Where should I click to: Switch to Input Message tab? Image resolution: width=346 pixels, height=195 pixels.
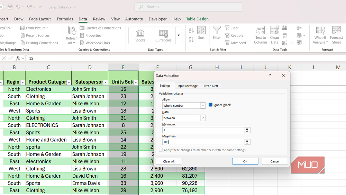[x=188, y=86]
